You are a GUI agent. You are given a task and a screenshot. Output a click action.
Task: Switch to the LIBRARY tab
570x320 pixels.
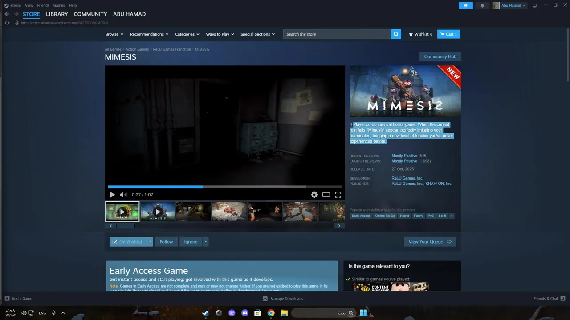coord(57,14)
